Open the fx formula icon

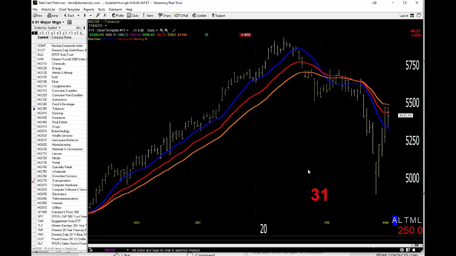tap(105, 16)
